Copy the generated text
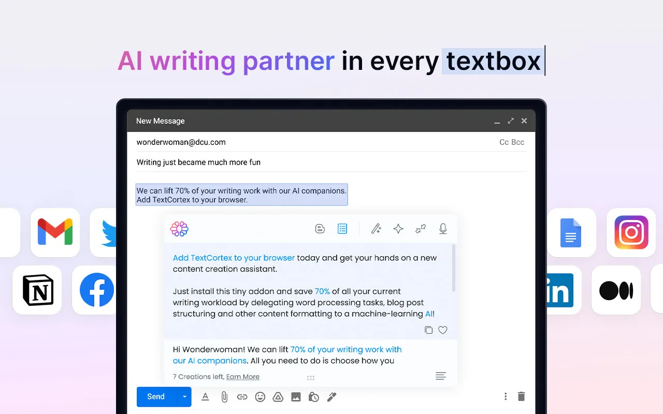This screenshot has height=414, width=663. click(x=428, y=330)
